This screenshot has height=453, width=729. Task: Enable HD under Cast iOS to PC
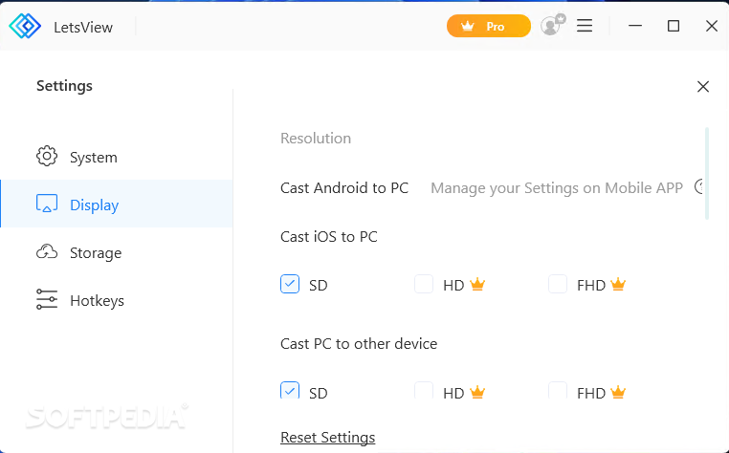click(x=424, y=284)
